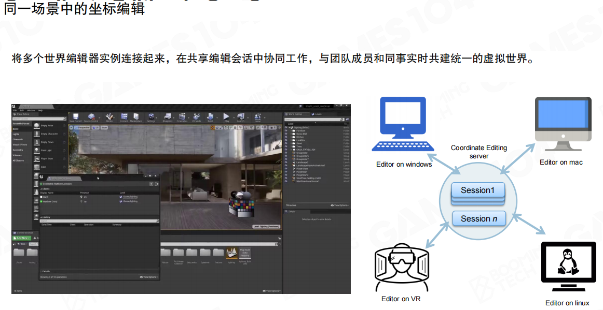This screenshot has width=603, height=310.
Task: Open Source Control from the toolbar
Action: point(91,117)
